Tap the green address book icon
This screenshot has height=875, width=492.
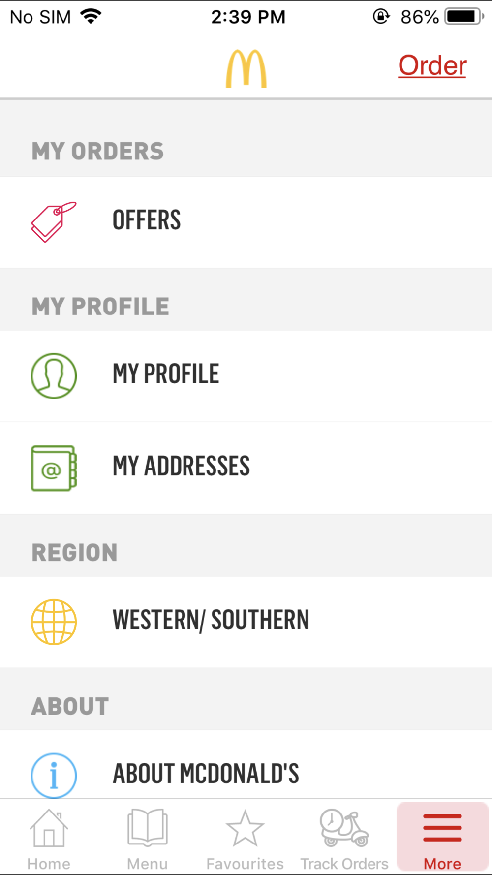[x=54, y=468]
